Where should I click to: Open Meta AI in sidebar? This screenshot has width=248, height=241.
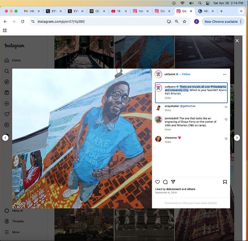pyautogui.click(x=14, y=211)
